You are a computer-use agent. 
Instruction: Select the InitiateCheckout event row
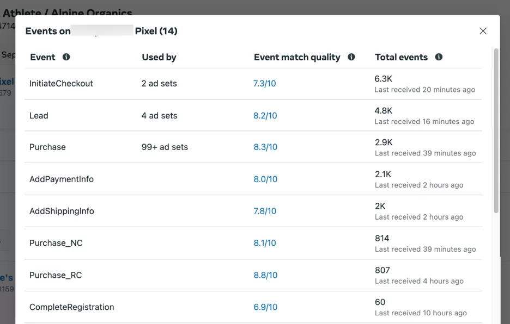(x=61, y=84)
